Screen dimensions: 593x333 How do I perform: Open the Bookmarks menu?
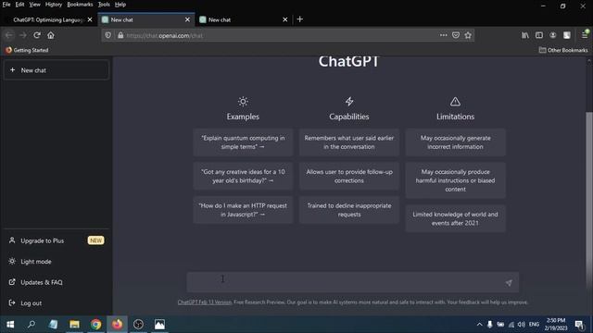(x=80, y=5)
